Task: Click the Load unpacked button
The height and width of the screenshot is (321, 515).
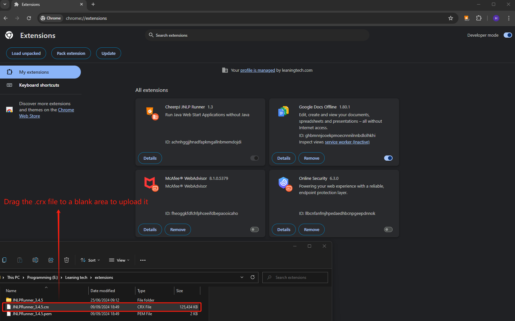Action: click(26, 53)
